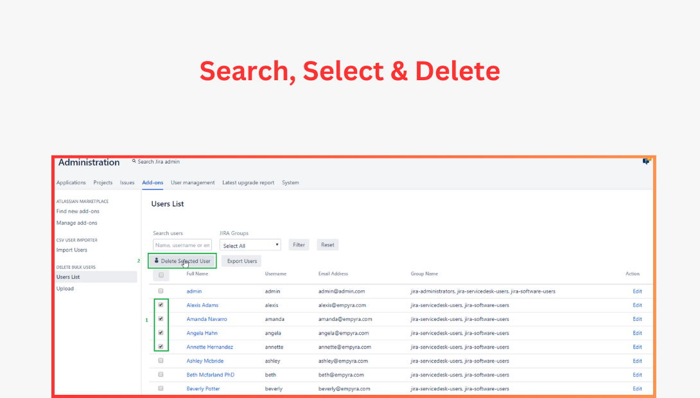Click Edit for the Angela Hahn row
The image size is (700, 398).
coord(637,333)
